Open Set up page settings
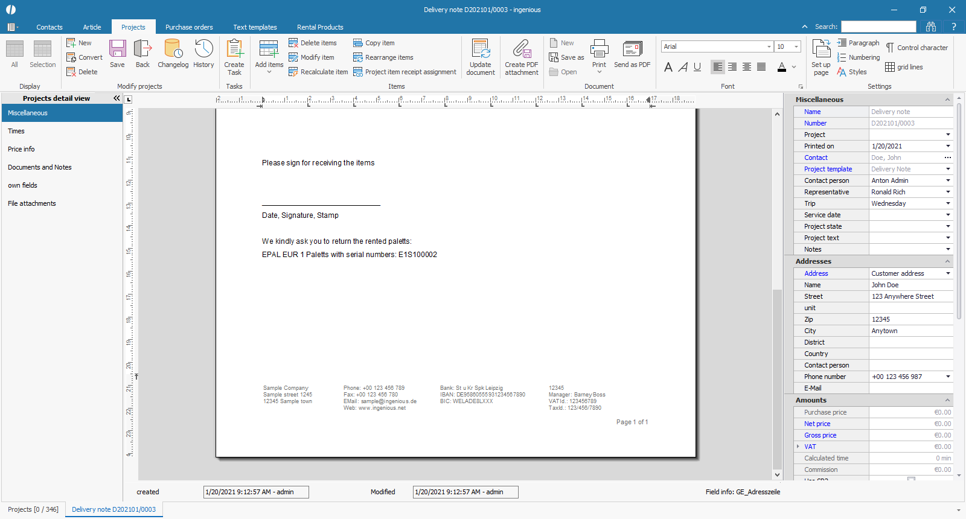966x519 pixels. pyautogui.click(x=821, y=56)
